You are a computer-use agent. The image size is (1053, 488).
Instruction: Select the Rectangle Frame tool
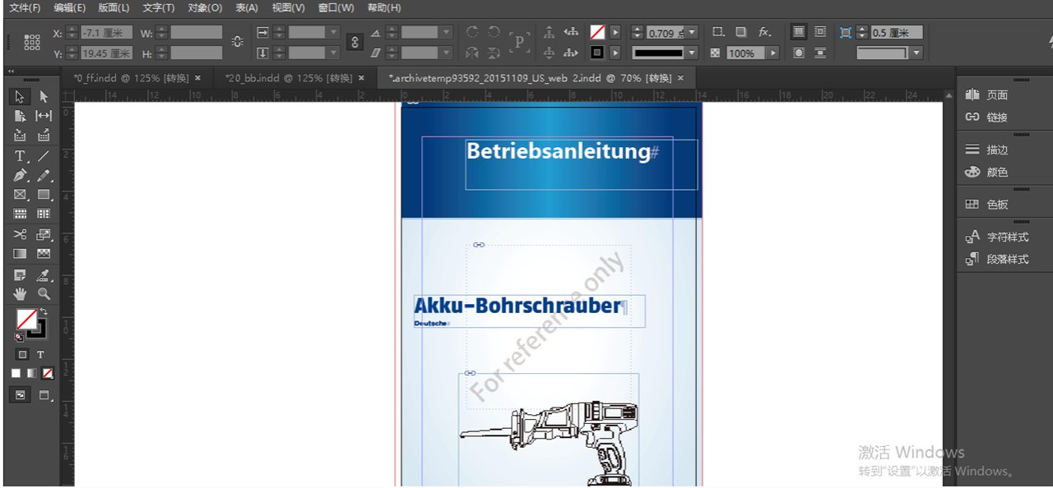point(20,196)
